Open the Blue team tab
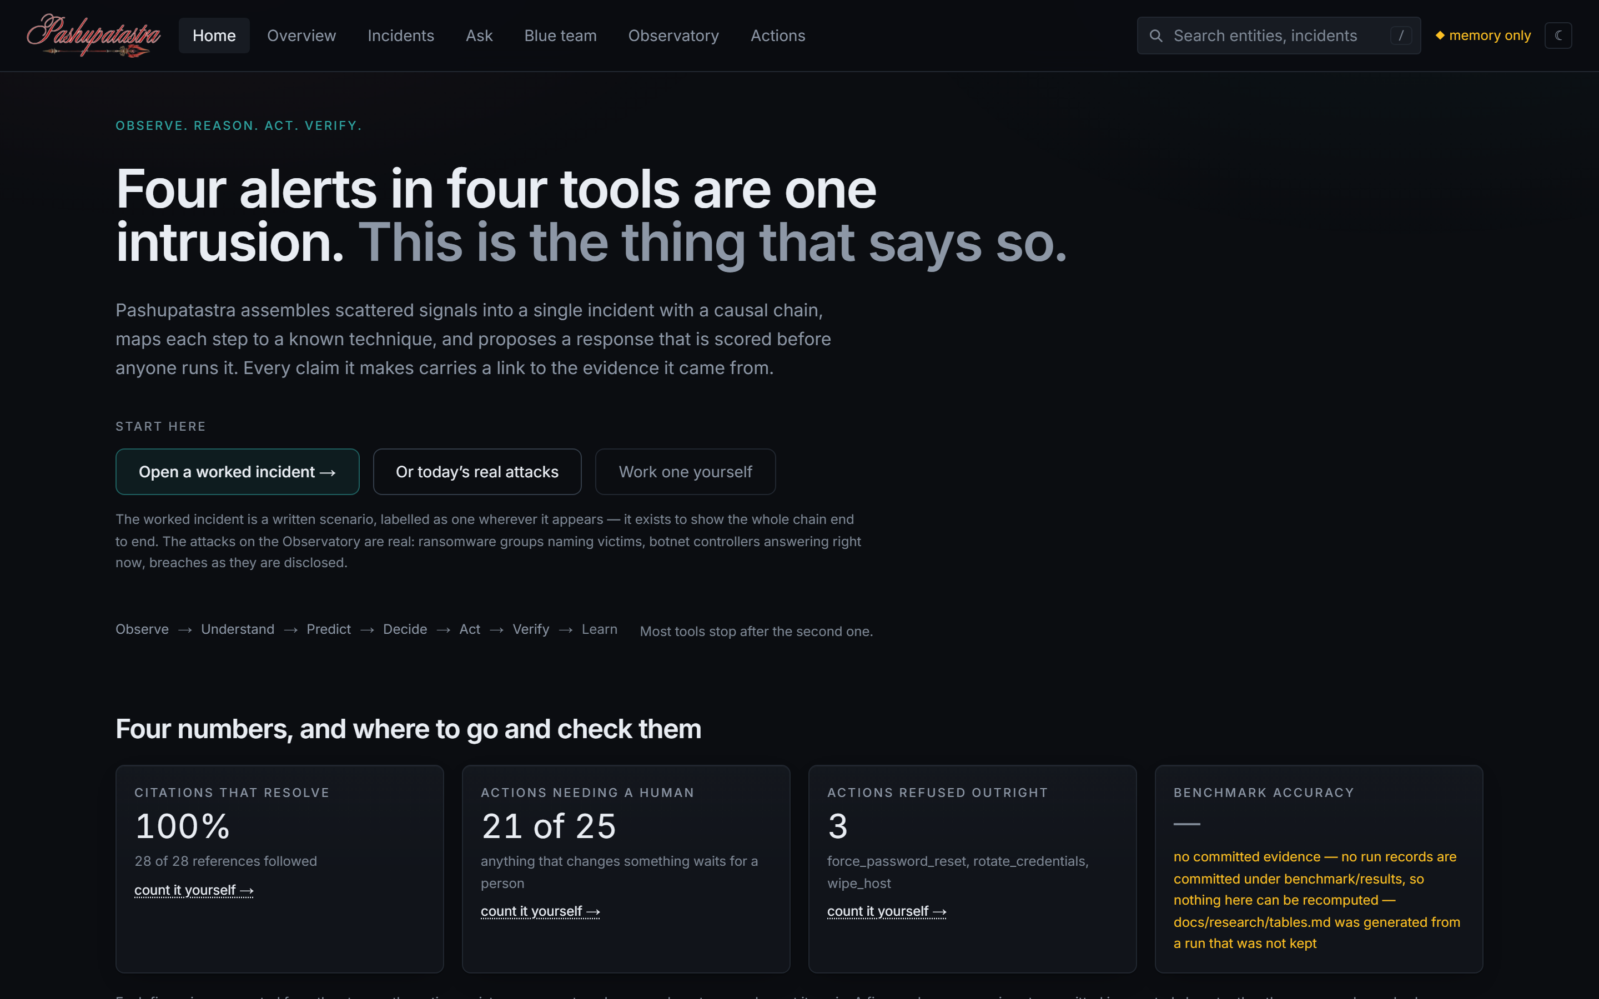The height and width of the screenshot is (999, 1599). click(x=560, y=36)
